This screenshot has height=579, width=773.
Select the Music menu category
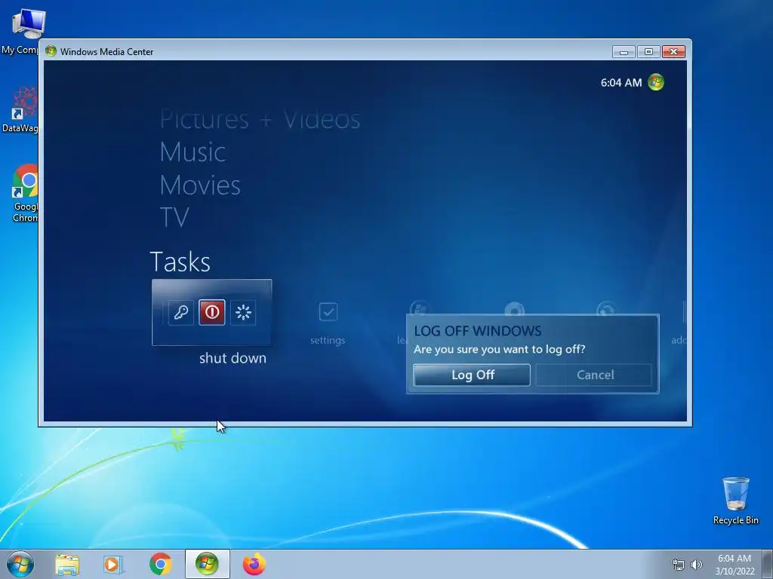(x=192, y=152)
